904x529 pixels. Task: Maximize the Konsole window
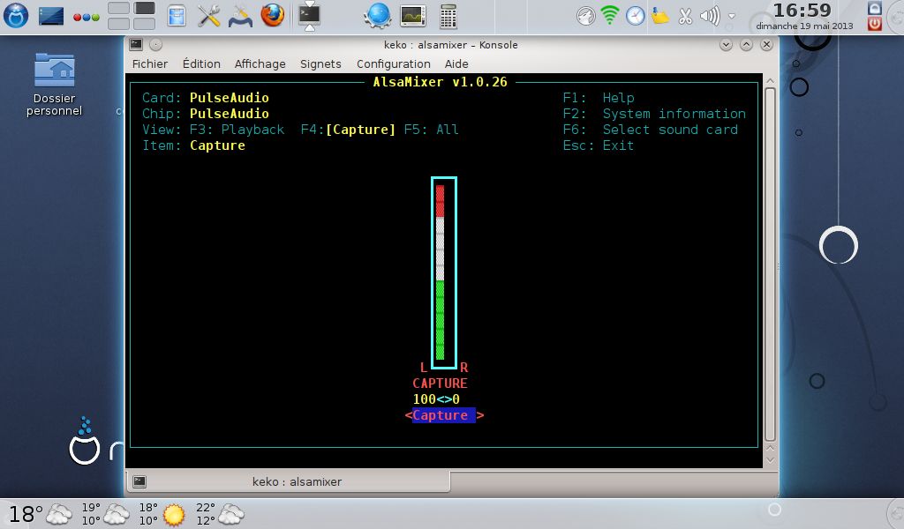click(746, 44)
